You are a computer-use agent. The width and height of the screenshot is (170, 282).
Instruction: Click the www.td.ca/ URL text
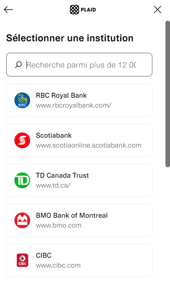pyautogui.click(x=53, y=185)
